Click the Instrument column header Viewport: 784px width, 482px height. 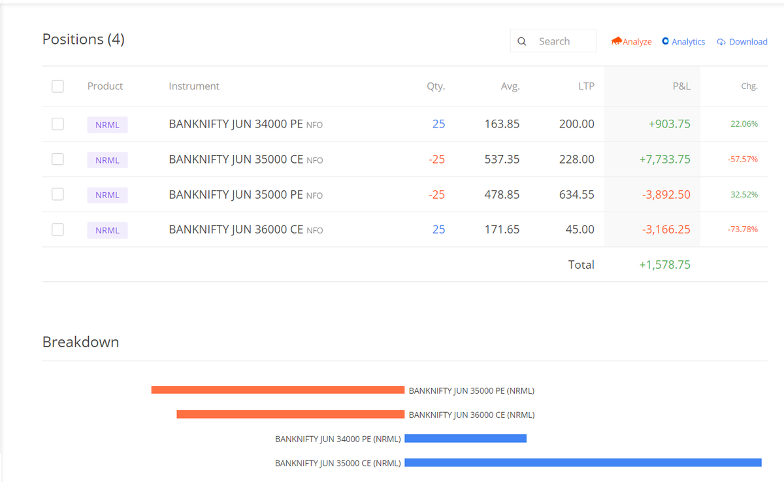click(x=193, y=86)
